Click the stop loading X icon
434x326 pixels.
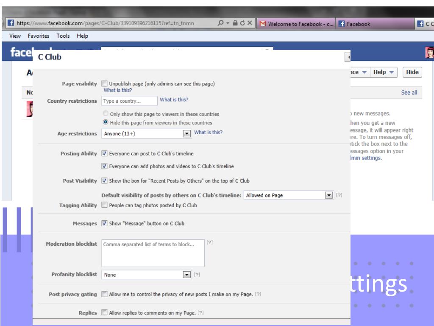pyautogui.click(x=250, y=23)
